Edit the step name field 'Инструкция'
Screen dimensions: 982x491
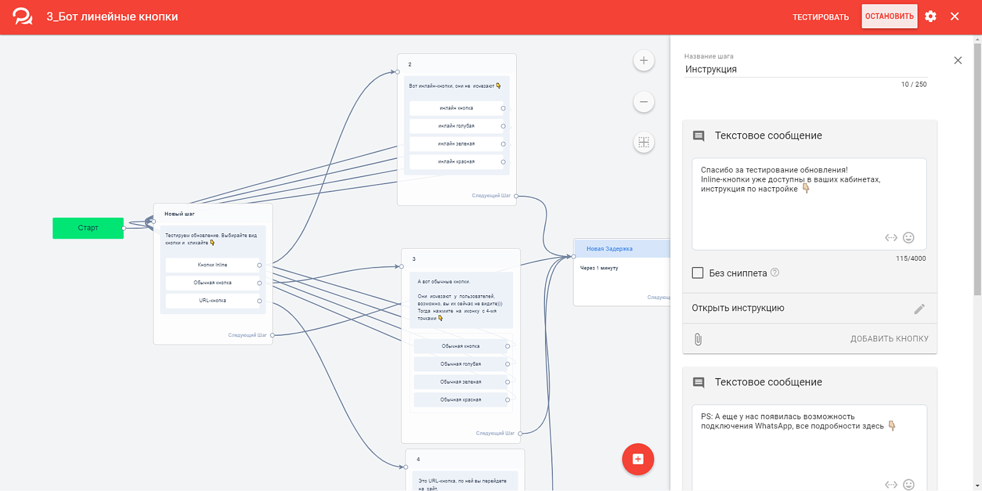click(x=805, y=69)
